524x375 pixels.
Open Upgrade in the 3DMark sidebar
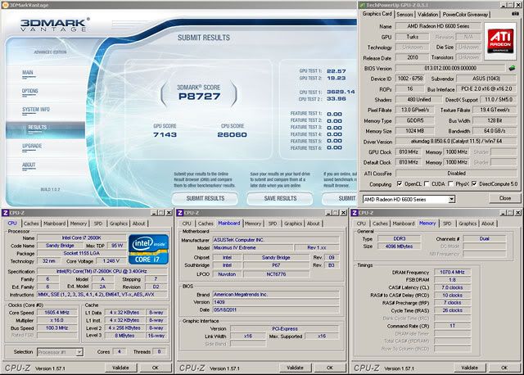(32, 146)
